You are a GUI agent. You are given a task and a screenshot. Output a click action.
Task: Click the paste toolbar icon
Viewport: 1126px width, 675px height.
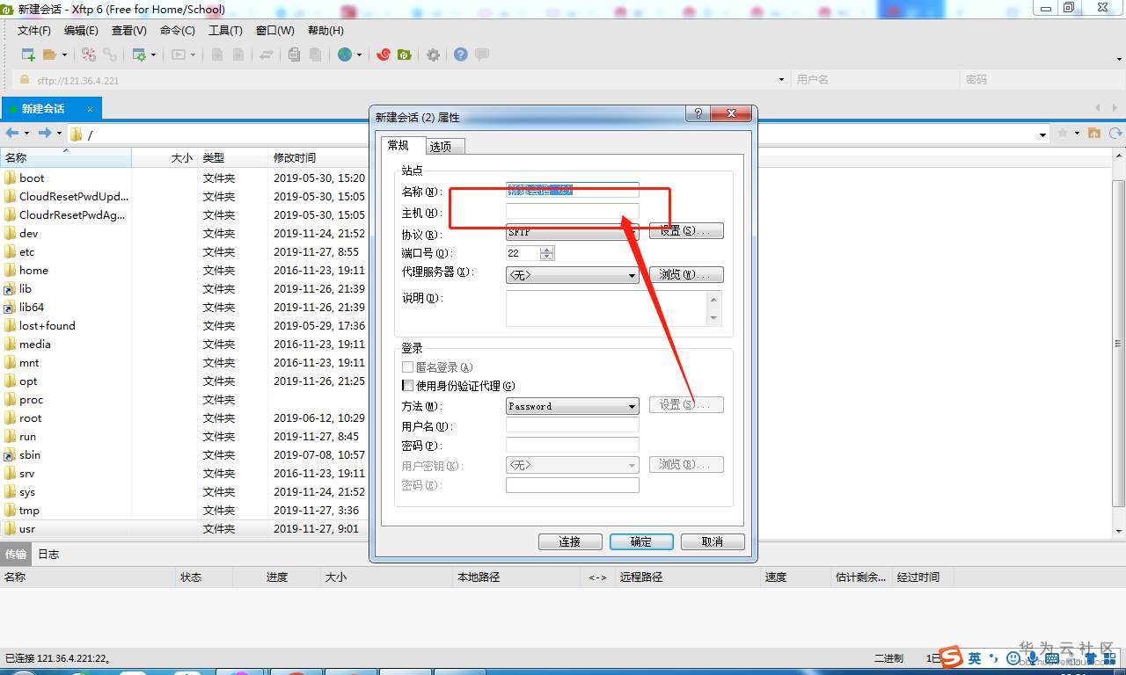[314, 54]
